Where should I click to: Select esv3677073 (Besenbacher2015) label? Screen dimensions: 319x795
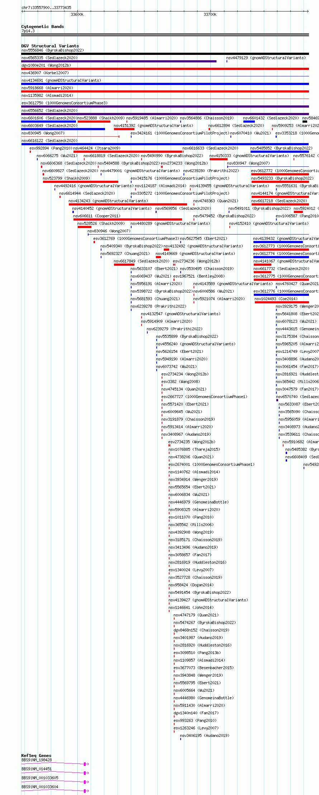[204, 668]
